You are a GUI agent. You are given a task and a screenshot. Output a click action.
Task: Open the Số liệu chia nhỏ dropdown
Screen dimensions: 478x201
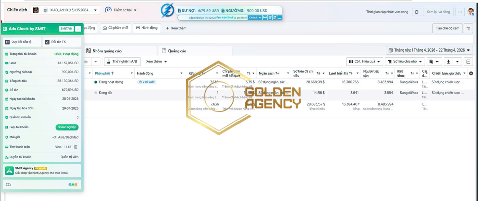[405, 62]
